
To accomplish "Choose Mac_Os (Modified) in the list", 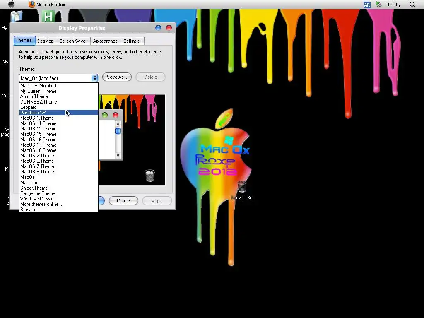I will (x=59, y=86).
